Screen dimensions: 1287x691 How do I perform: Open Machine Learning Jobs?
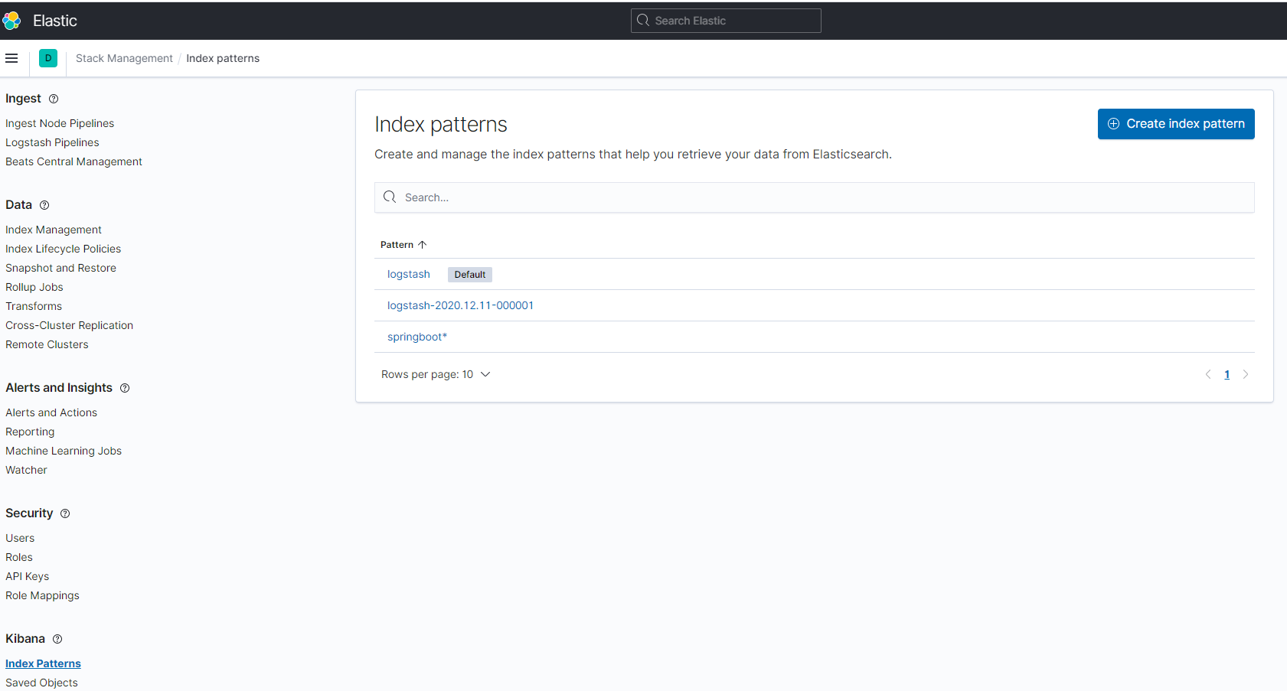[64, 451]
